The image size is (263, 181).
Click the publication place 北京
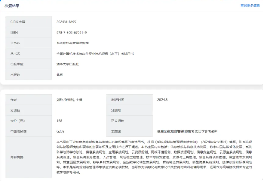(x=60, y=75)
